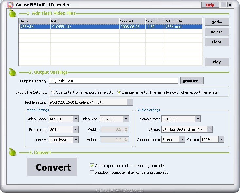This screenshot has height=193, width=240.
Task: Open the video Bitrate 1200 kbps dropdown
Action: pos(76,140)
